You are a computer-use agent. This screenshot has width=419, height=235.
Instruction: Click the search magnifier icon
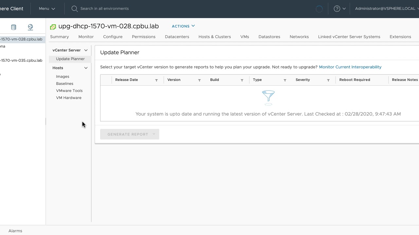coord(74,8)
